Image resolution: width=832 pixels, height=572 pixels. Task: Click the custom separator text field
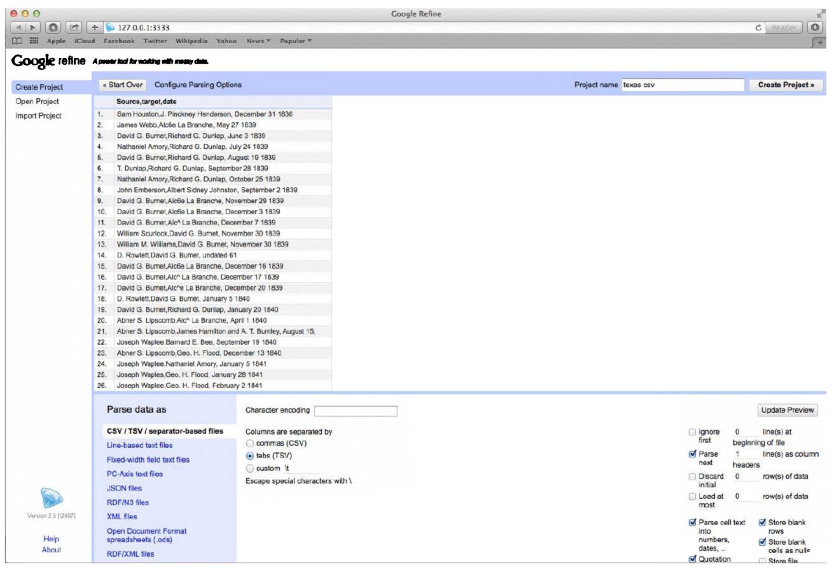301,469
